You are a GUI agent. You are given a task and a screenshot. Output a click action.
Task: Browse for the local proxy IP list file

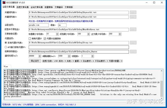pos(133,43)
